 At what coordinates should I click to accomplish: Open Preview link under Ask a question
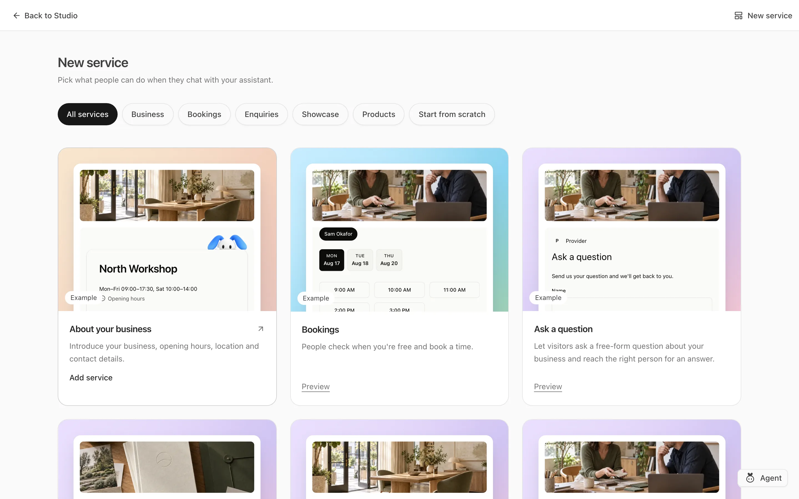(x=548, y=386)
